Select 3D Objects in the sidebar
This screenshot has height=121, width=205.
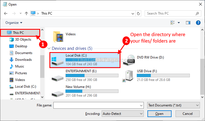(23, 39)
